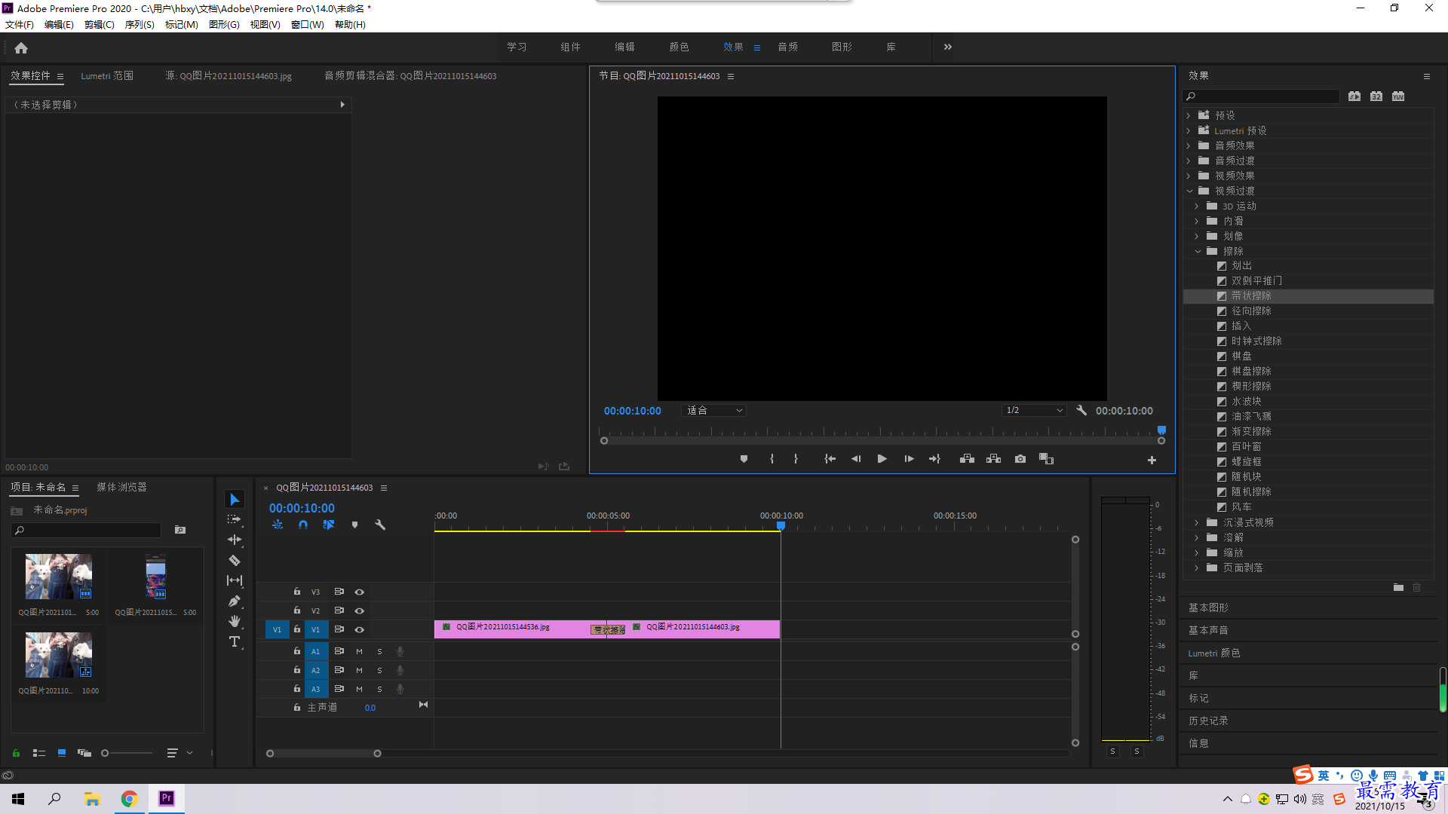This screenshot has height=814, width=1448.
Task: Open the 历史记录 panel
Action: point(1208,721)
